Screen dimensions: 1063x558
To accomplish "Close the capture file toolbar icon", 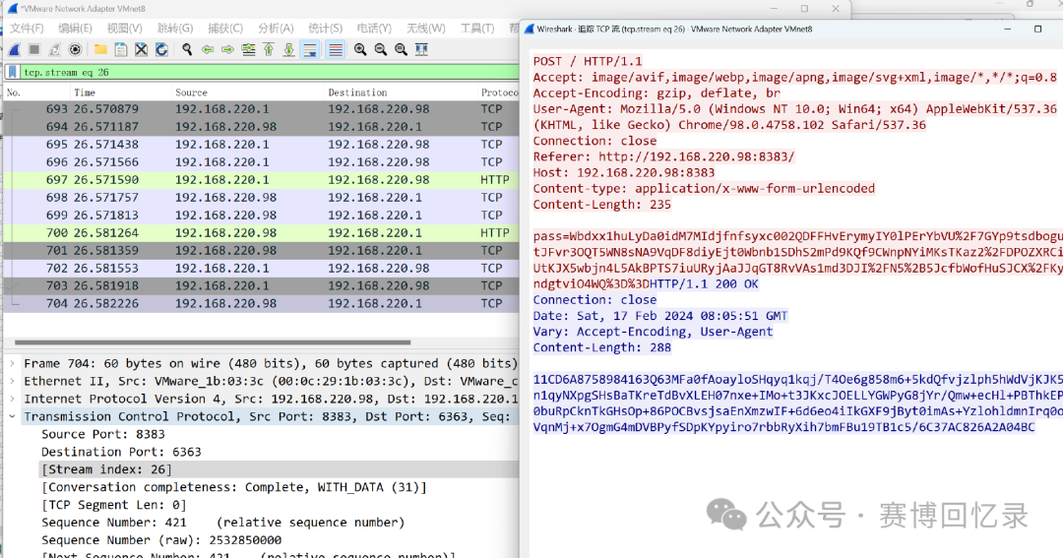I will [141, 49].
